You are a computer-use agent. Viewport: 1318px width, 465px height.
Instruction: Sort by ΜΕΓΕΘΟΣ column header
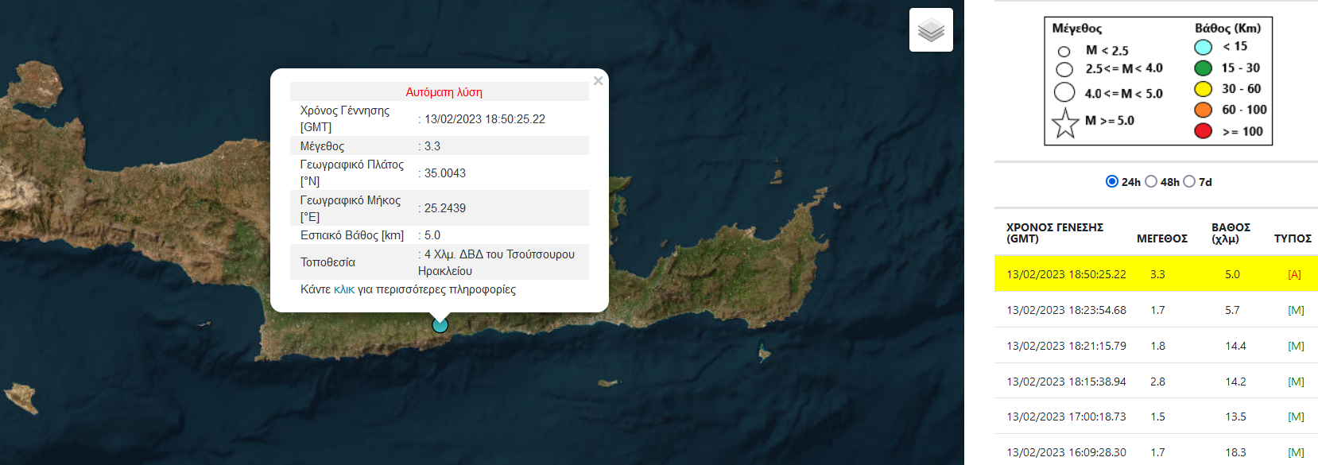tap(1161, 238)
